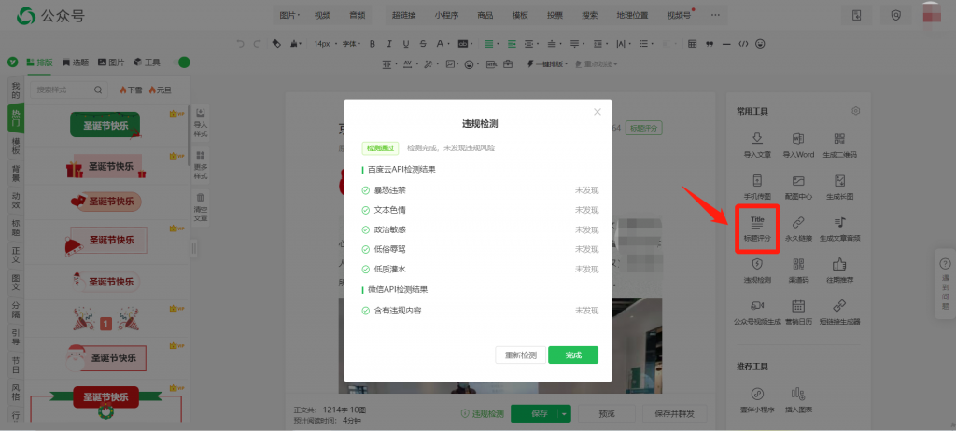
Task: Open the 生成二维码 QR code generator
Action: (x=839, y=146)
